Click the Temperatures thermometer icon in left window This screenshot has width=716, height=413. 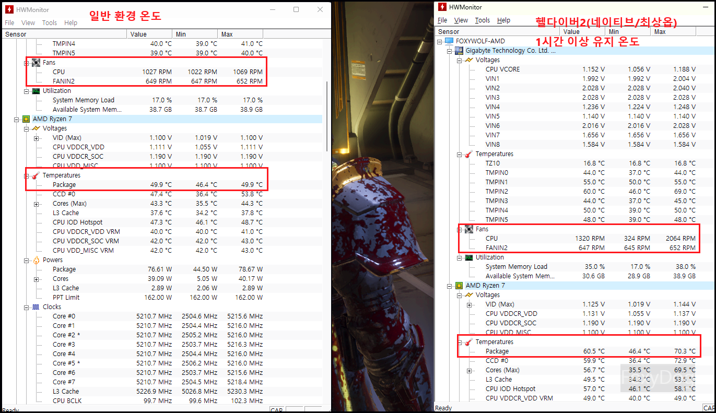pyautogui.click(x=36, y=175)
